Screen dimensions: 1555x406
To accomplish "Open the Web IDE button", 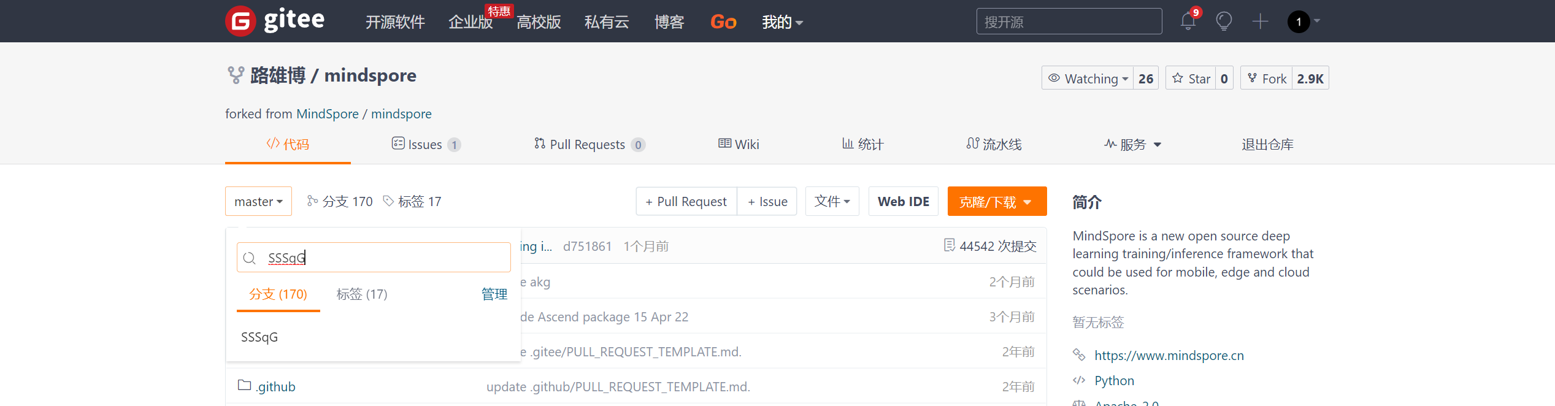I will tap(903, 201).
